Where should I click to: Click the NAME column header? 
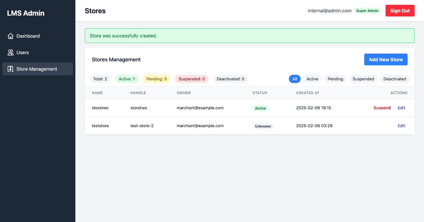(x=97, y=93)
